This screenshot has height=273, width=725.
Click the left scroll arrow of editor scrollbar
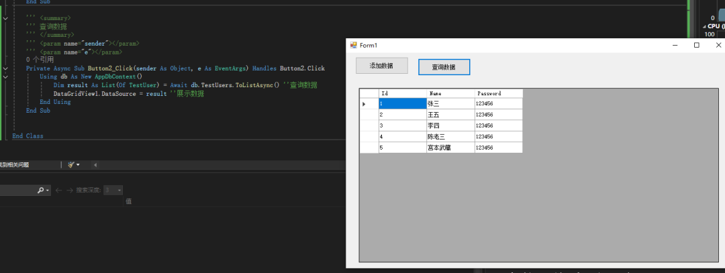pyautogui.click(x=95, y=164)
